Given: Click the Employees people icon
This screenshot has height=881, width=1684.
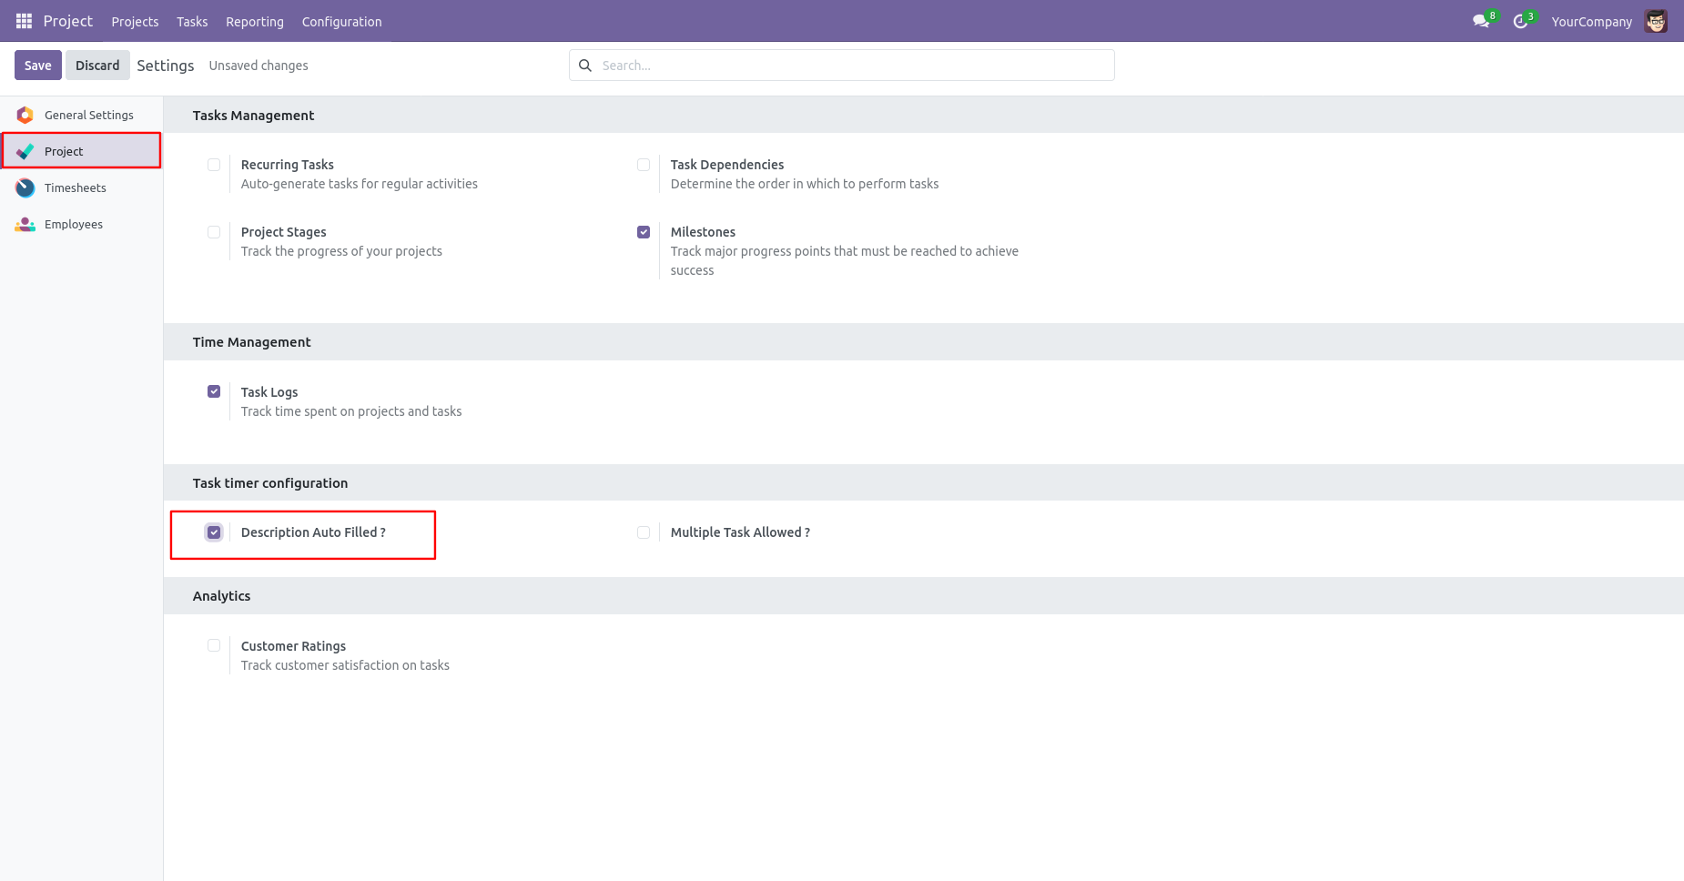Looking at the screenshot, I should tap(25, 224).
